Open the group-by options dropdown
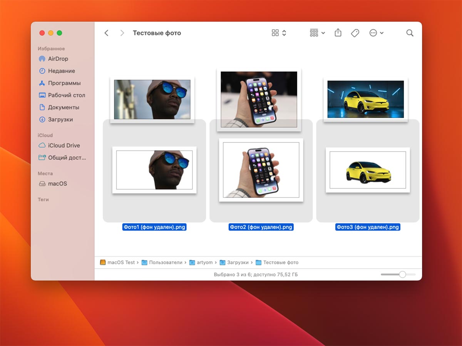The image size is (462, 346). [x=317, y=33]
